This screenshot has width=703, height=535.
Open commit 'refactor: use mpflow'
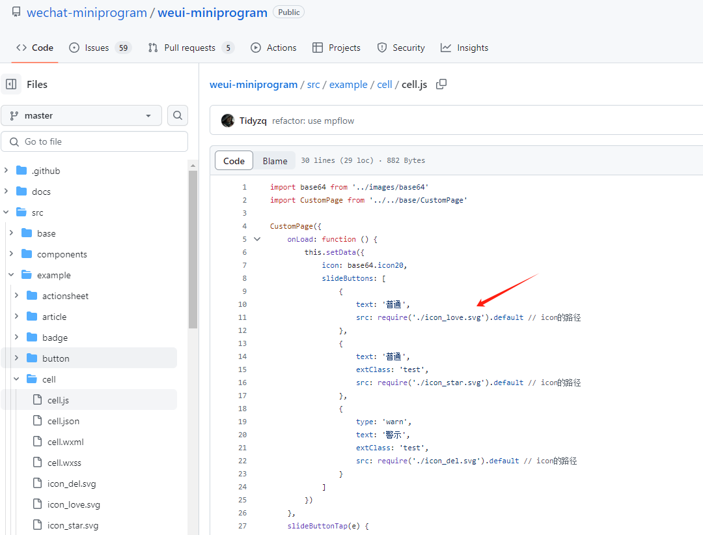click(x=313, y=121)
